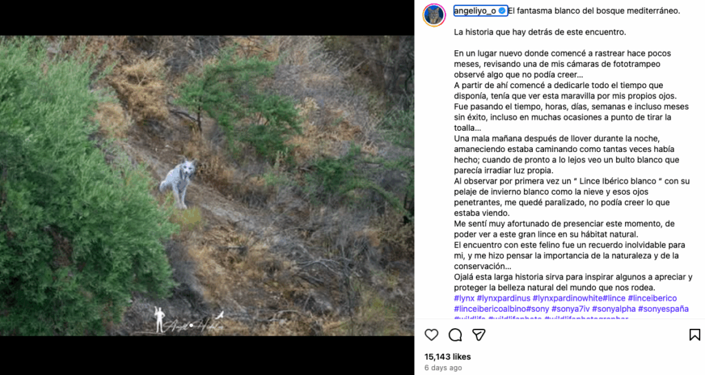Viewport: 705px width, 375px height.
Task: Open the #linceibericoalbino hashtag
Action: 490,309
